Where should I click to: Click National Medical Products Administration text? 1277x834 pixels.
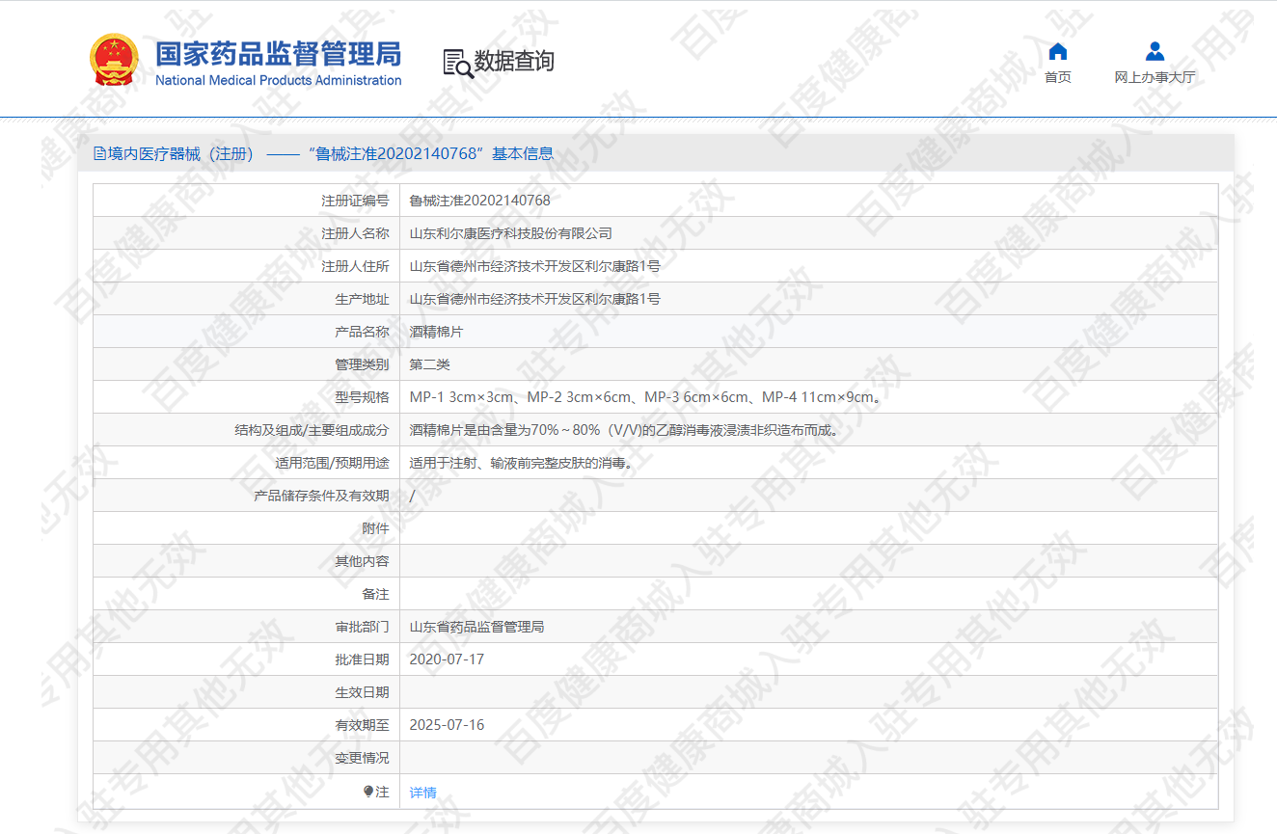click(x=279, y=80)
